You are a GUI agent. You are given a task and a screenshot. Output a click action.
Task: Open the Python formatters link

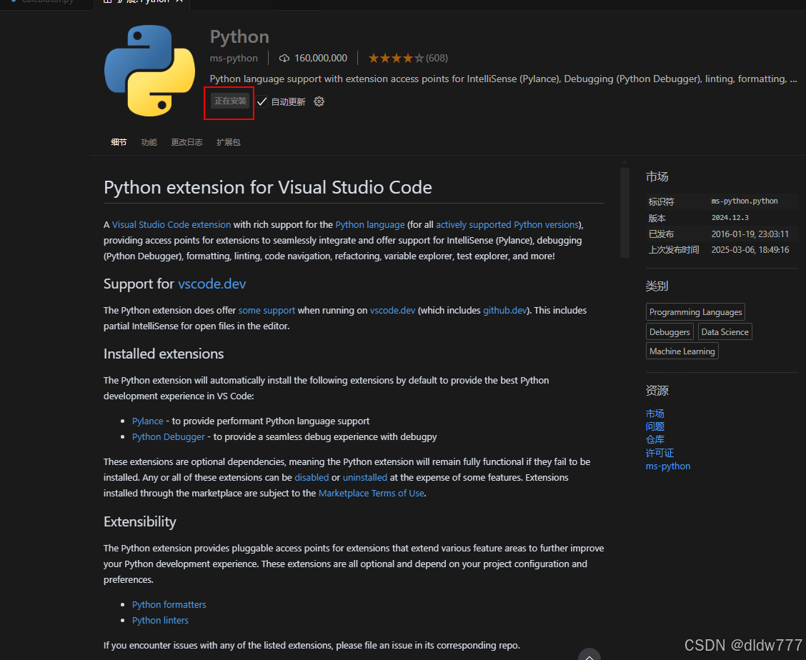tap(169, 604)
